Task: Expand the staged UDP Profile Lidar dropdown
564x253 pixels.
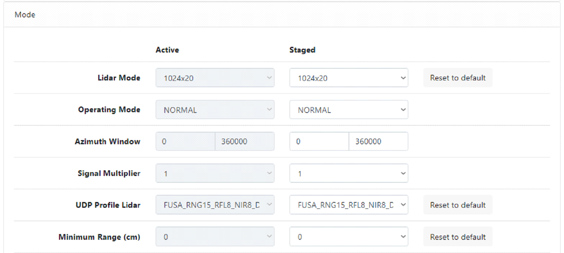Action: (x=348, y=205)
